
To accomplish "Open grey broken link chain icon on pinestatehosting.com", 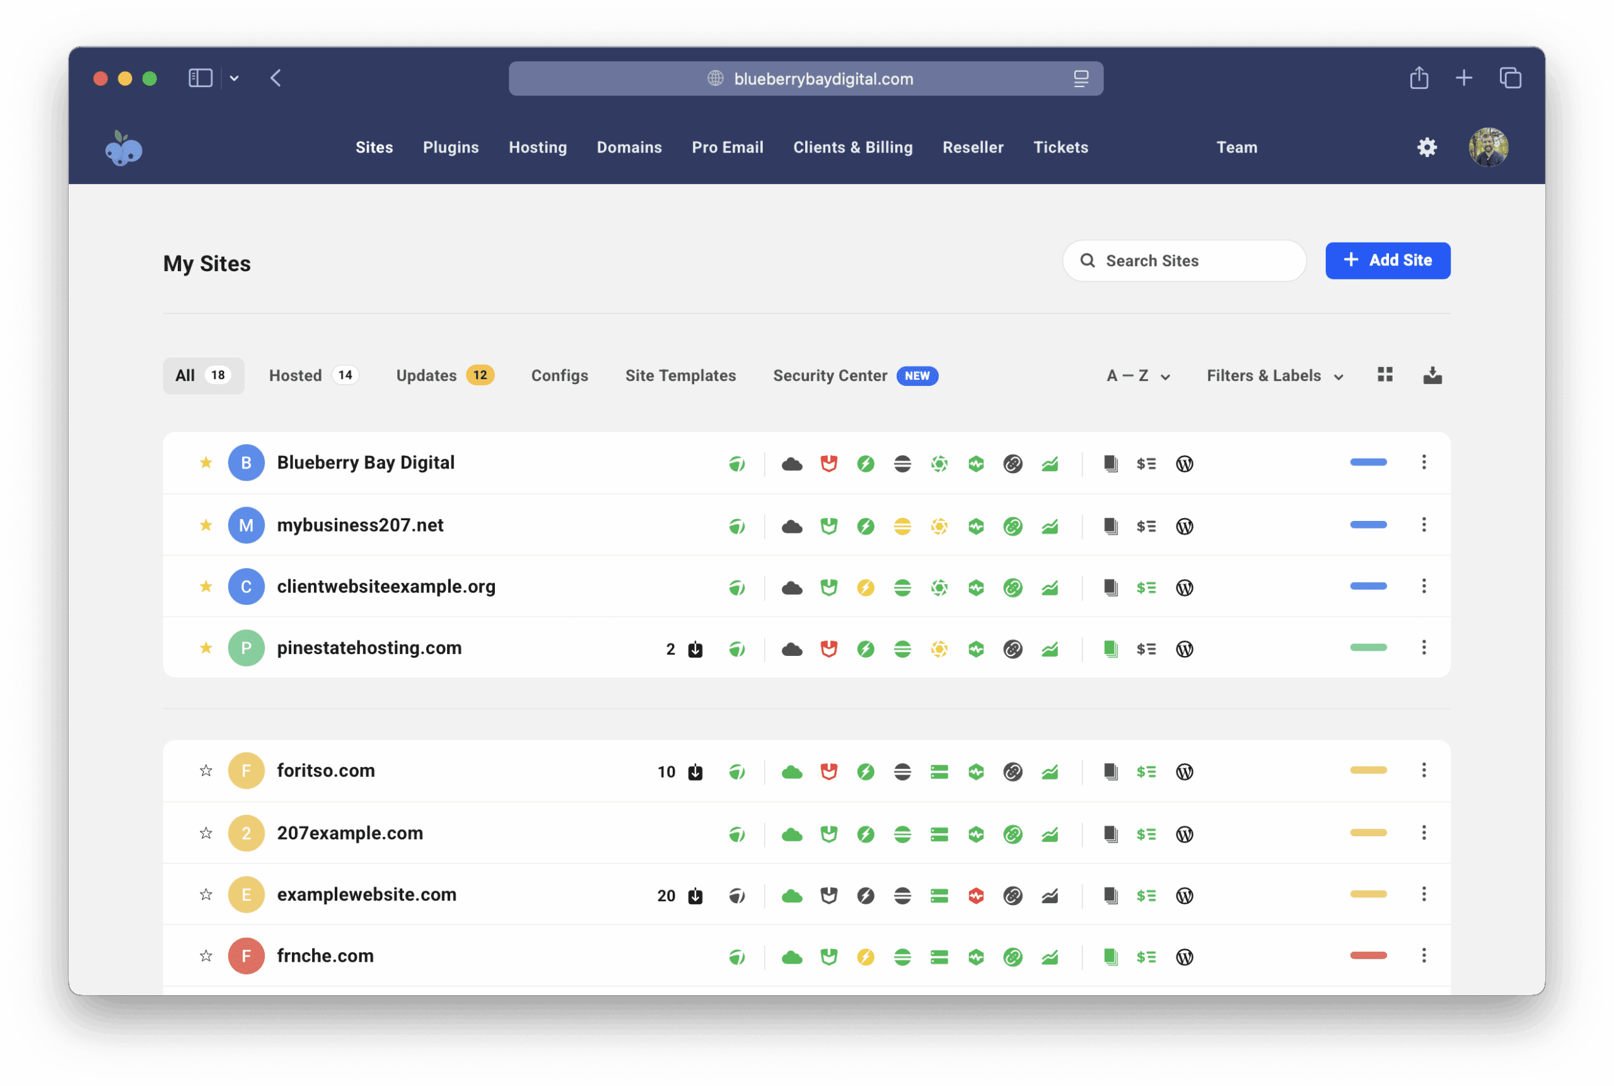I will [1013, 649].
